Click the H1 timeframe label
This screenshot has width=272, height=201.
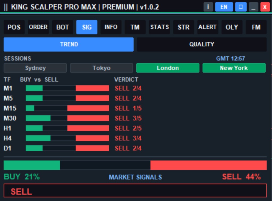pos(7,128)
